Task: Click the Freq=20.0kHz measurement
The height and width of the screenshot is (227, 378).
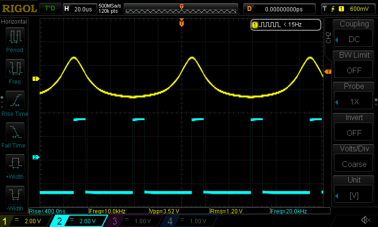Action: click(301, 211)
